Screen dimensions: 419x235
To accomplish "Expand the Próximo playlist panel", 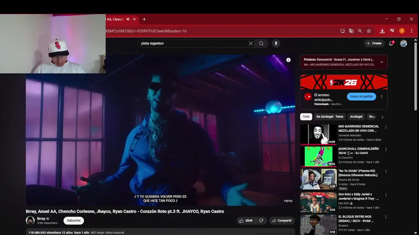I will tap(382, 62).
